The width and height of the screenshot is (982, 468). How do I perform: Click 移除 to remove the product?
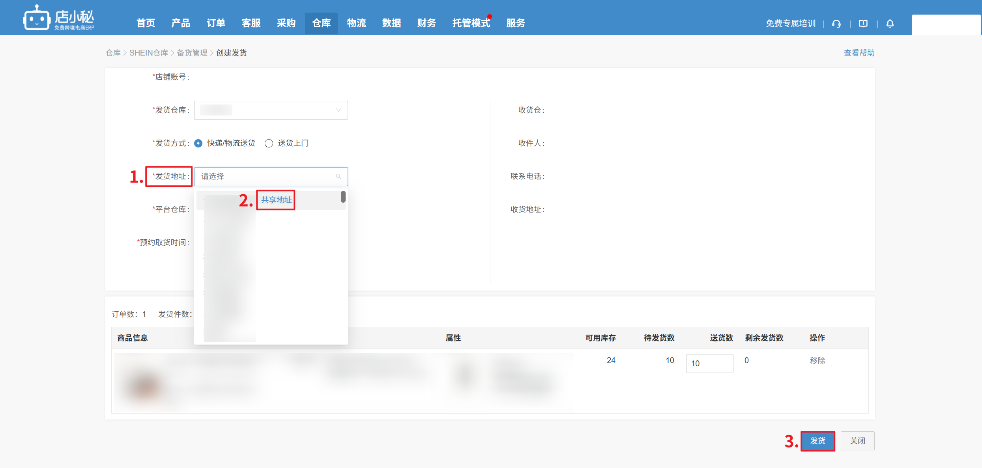point(817,360)
